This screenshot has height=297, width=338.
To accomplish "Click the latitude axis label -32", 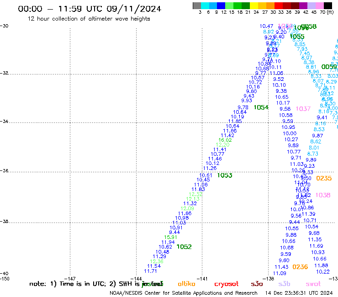I will [x=4, y=73].
